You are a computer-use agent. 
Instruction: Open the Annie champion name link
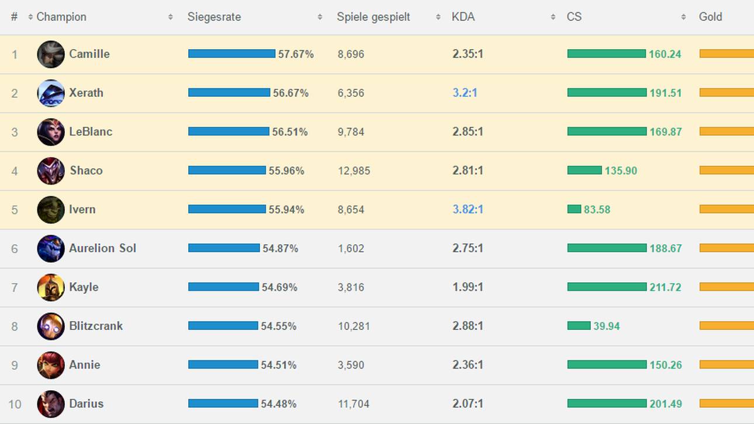click(x=84, y=365)
